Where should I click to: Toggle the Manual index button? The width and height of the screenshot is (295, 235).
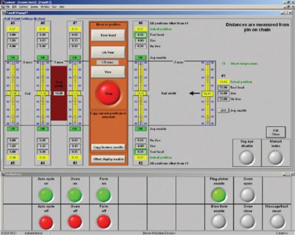276,158
